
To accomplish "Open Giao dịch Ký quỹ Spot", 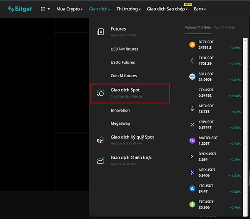I will [132, 140].
